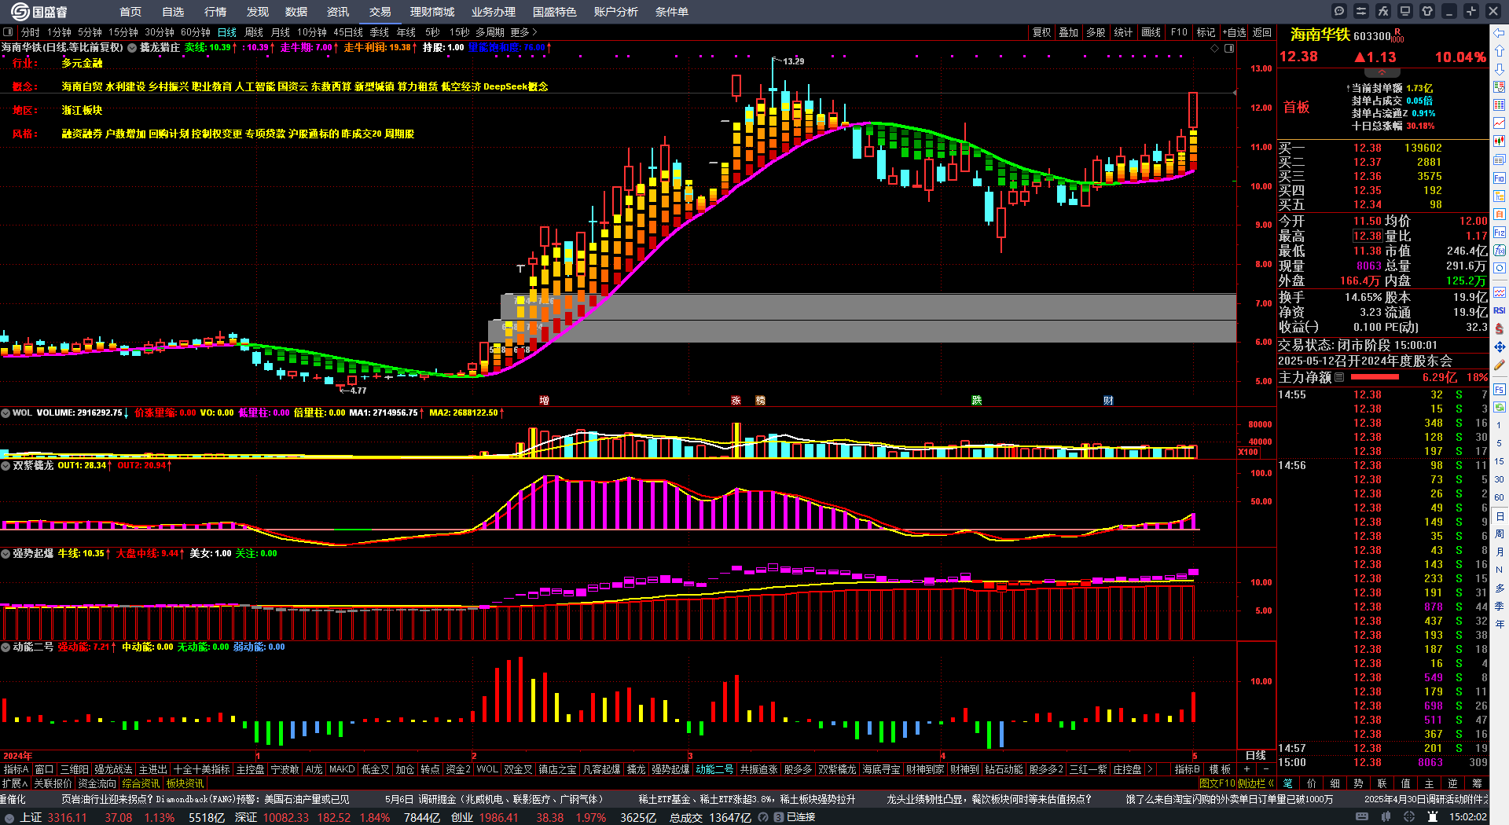Change the skin theme with shirt icon

1427,11
